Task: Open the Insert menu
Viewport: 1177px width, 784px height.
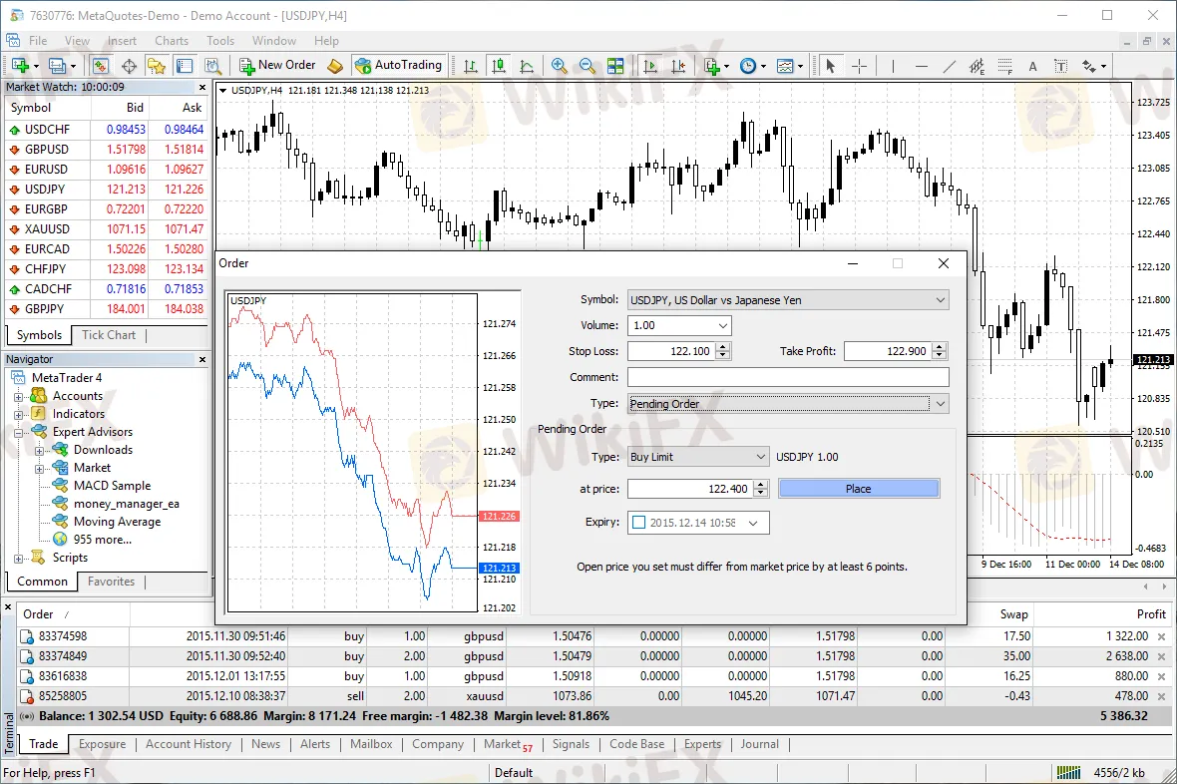Action: 122,41
